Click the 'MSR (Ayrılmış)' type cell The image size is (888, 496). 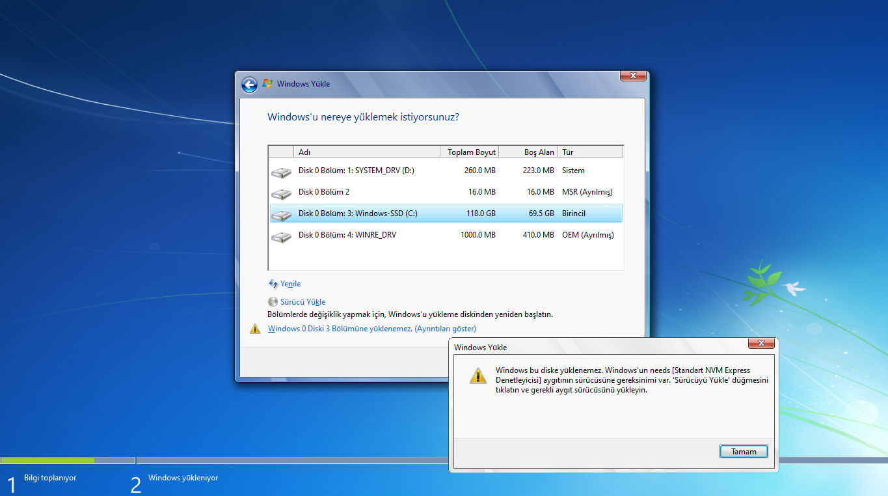point(587,192)
